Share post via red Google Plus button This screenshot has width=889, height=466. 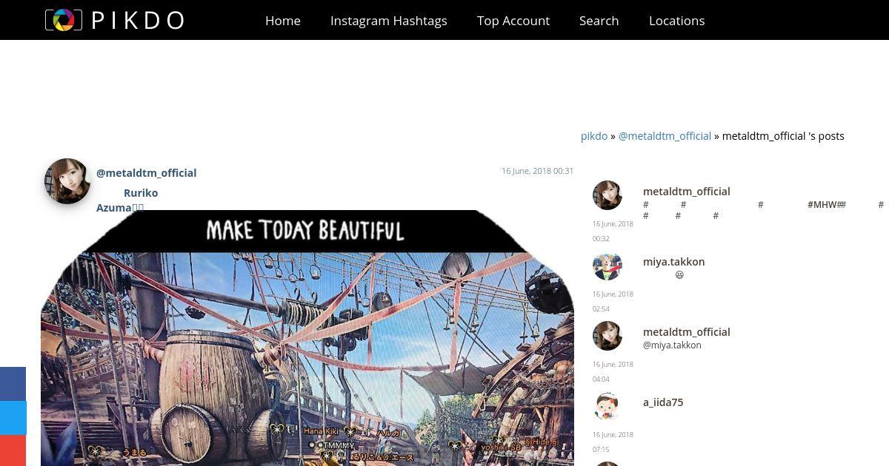(x=13, y=450)
